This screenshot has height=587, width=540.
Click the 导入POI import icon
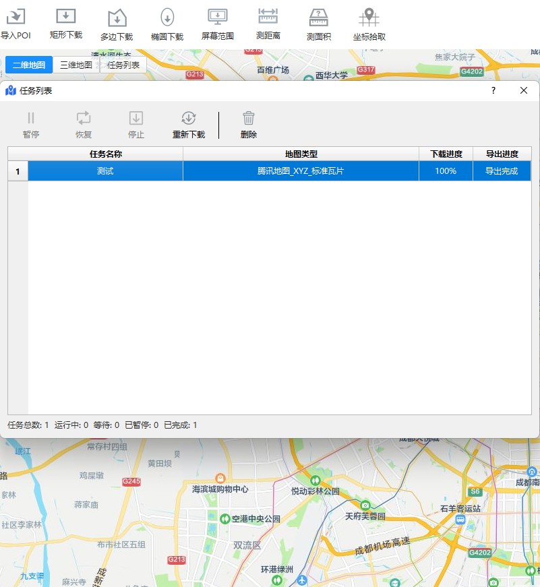point(16,17)
